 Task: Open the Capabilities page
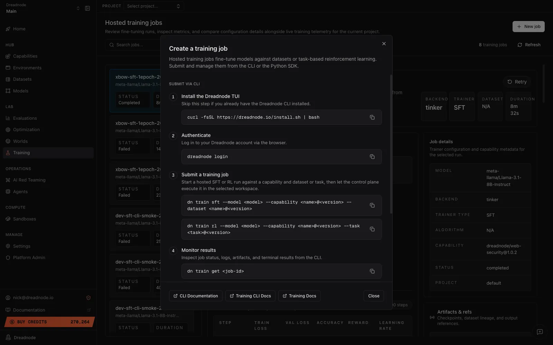tap(25, 56)
